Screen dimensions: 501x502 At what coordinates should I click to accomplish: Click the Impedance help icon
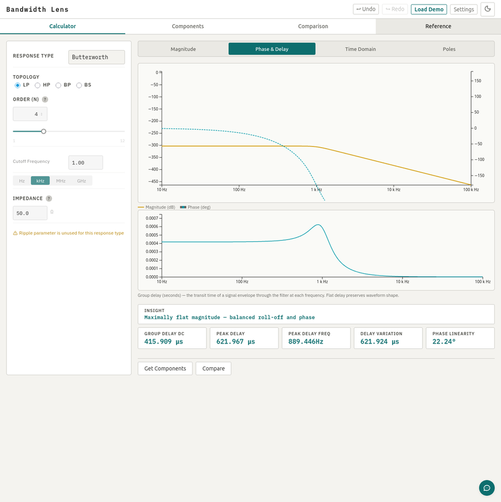pyautogui.click(x=49, y=199)
